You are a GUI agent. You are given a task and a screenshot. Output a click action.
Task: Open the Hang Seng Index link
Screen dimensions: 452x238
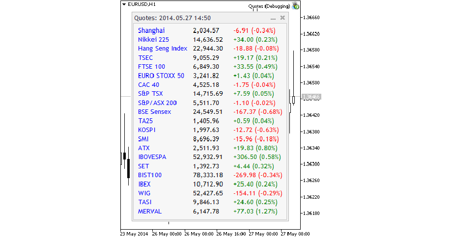tap(163, 49)
